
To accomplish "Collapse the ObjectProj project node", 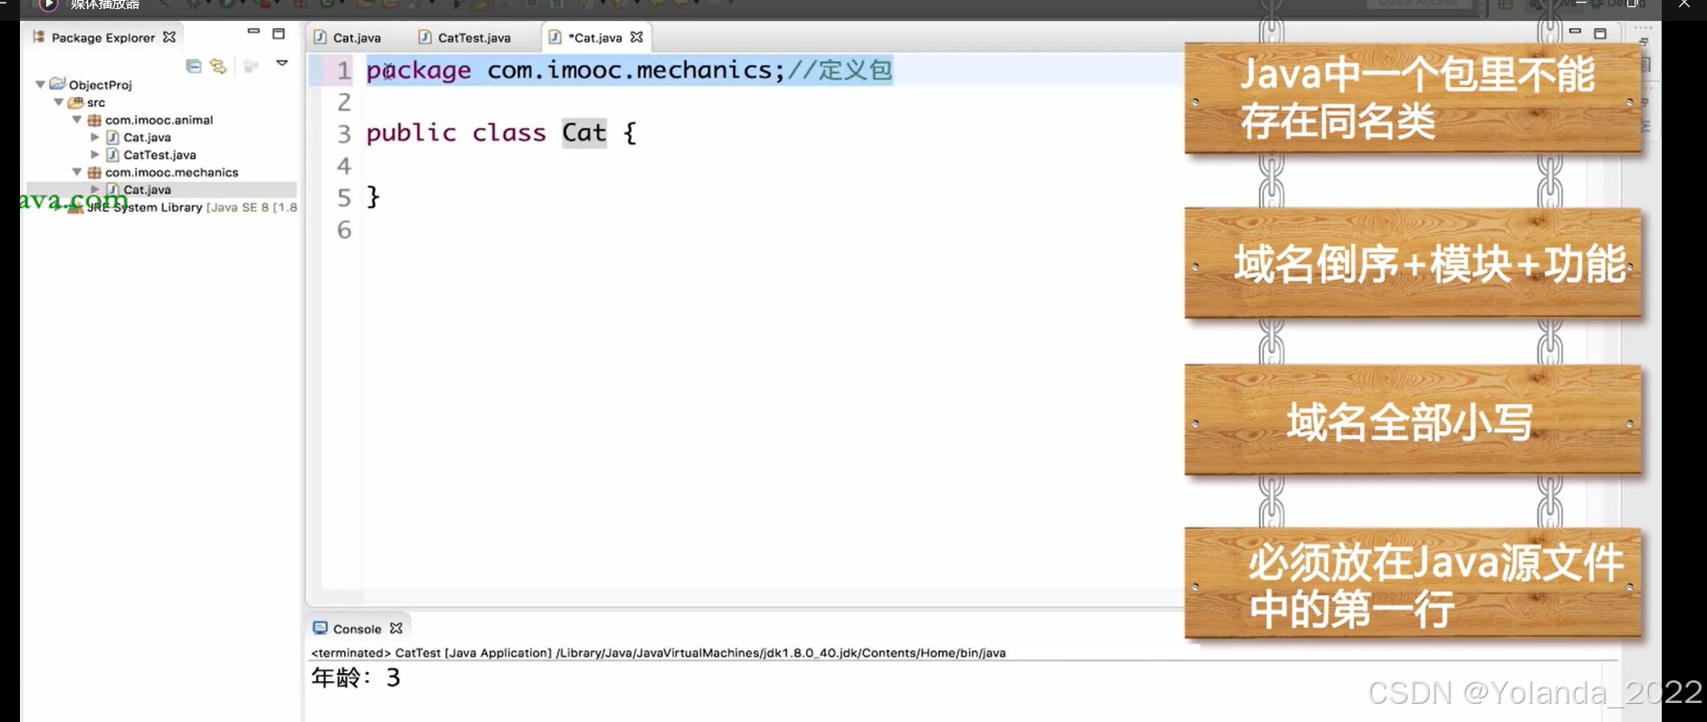I will 41,84.
